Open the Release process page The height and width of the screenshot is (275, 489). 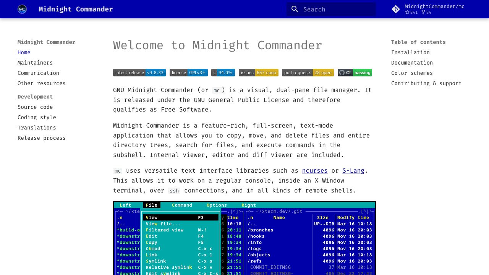(x=42, y=138)
